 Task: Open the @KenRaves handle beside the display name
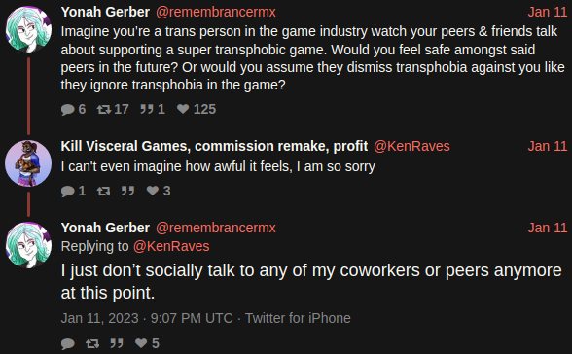tap(411, 146)
